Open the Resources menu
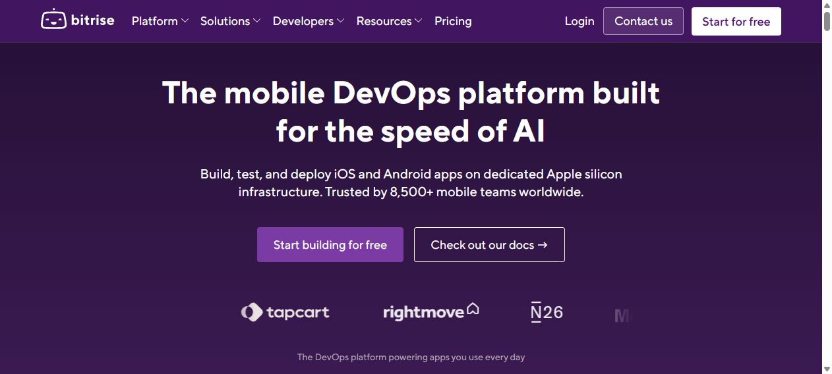This screenshot has width=832, height=374. point(389,21)
